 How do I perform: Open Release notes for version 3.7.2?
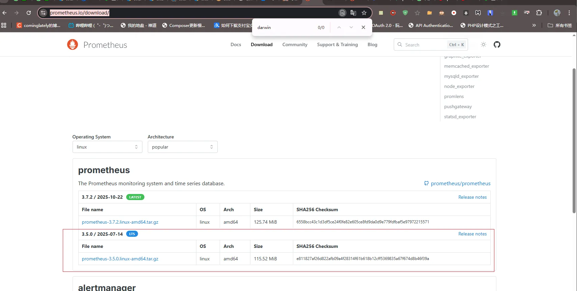point(472,197)
